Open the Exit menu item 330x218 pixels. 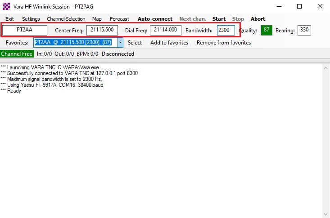point(9,19)
